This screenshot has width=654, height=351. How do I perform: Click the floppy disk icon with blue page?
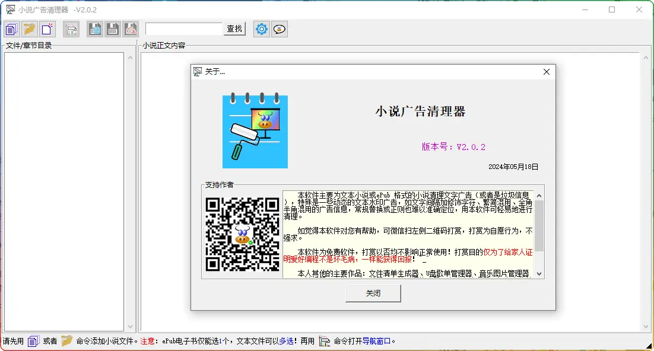pos(94,29)
